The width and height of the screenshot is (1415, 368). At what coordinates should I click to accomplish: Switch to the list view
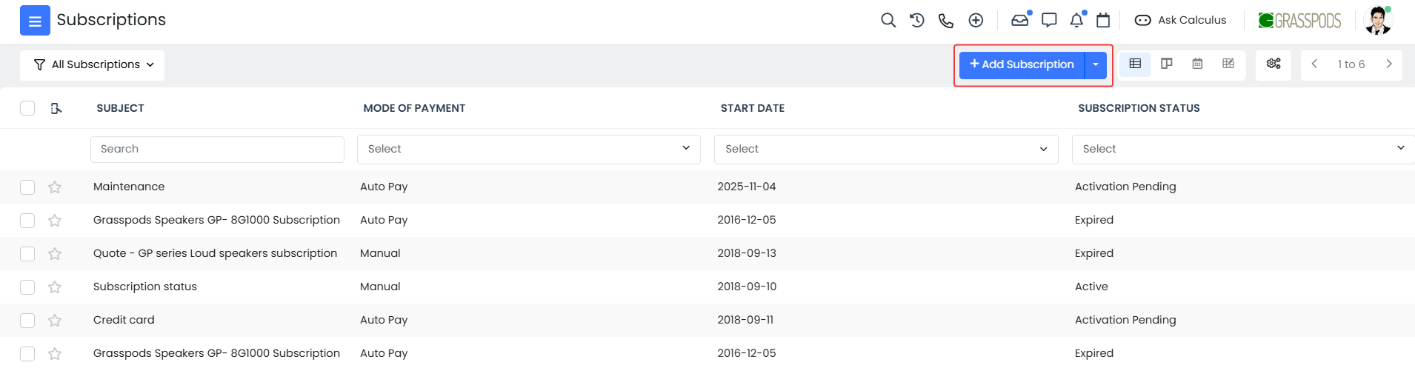click(x=1135, y=64)
